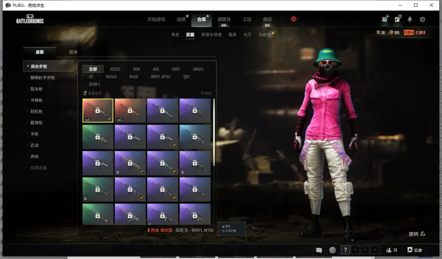The height and width of the screenshot is (259, 442).
Task: Switch to the 载具 sub-tab
Action: point(232,35)
